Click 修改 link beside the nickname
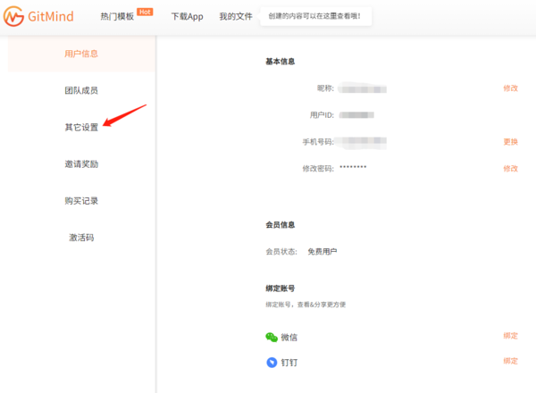536x393 pixels. point(510,88)
